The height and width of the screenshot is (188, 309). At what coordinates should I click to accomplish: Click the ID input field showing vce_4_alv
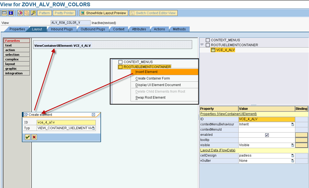tap(66, 122)
